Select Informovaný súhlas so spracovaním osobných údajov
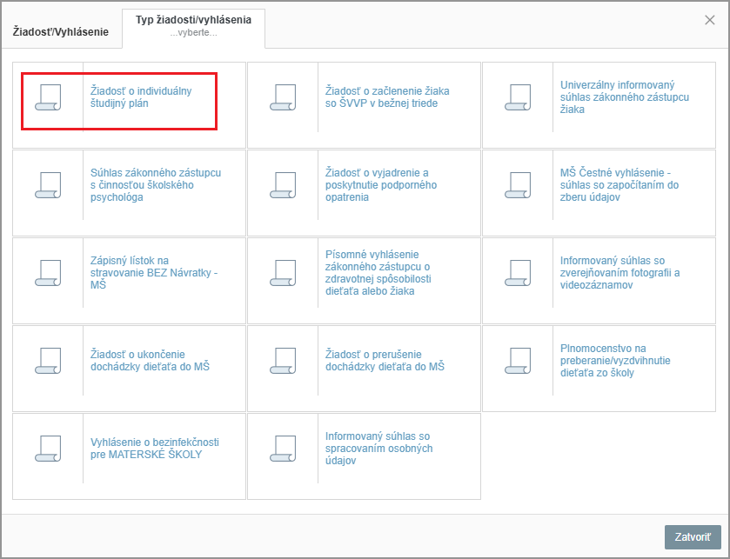The height and width of the screenshot is (559, 730). click(x=378, y=449)
